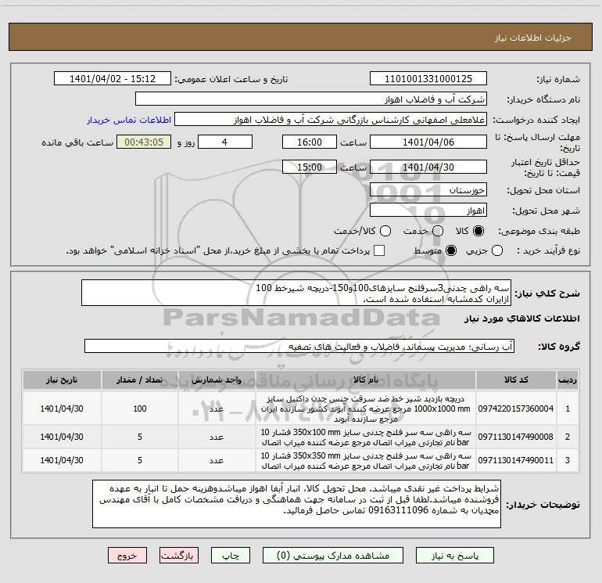This screenshot has height=583, width=602.
Task: Click need date 1401/04/30 in row 1
Action: (62, 408)
